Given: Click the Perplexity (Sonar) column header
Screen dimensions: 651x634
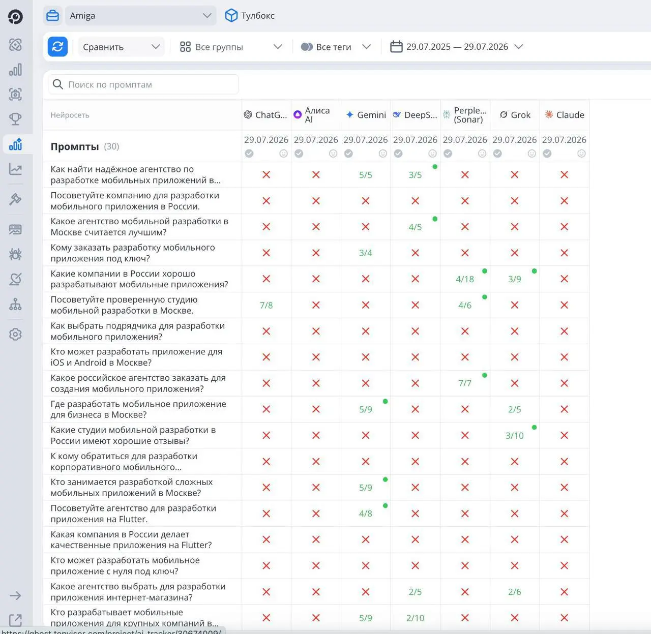Looking at the screenshot, I should pyautogui.click(x=465, y=115).
